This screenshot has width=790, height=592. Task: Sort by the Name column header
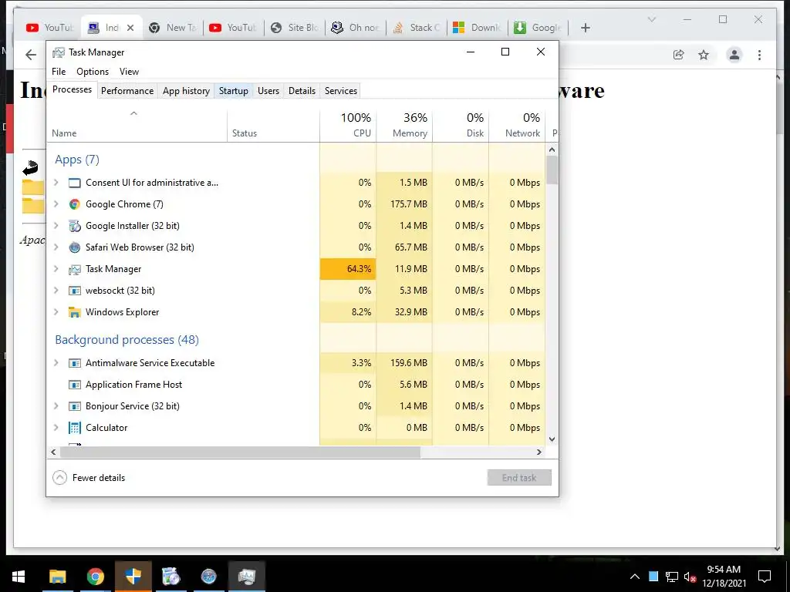tap(137, 125)
